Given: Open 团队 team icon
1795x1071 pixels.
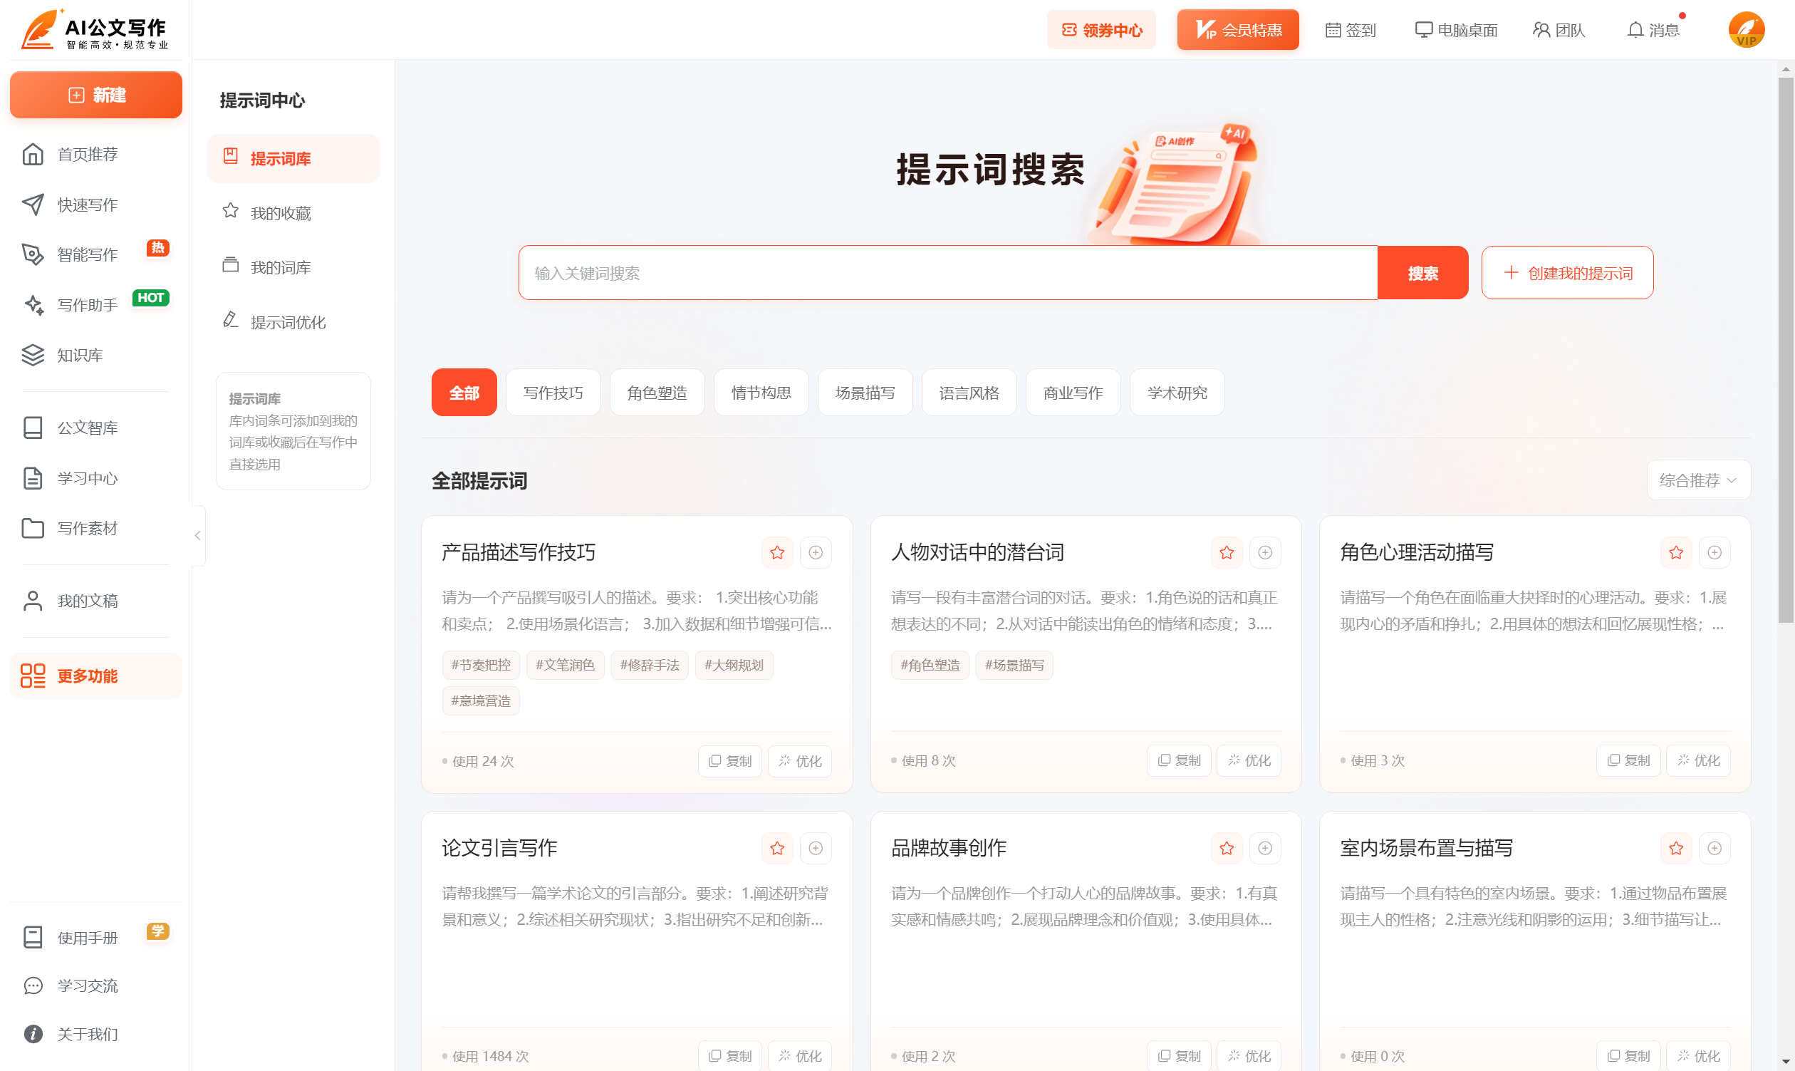Looking at the screenshot, I should click(x=1541, y=30).
